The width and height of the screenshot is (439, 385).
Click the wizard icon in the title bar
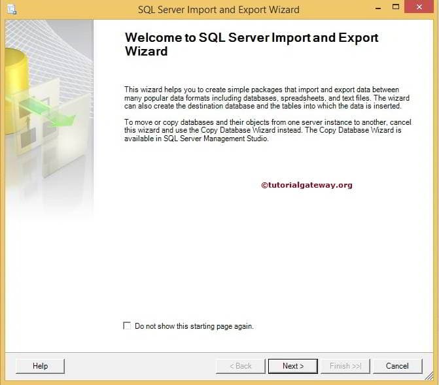click(x=12, y=9)
